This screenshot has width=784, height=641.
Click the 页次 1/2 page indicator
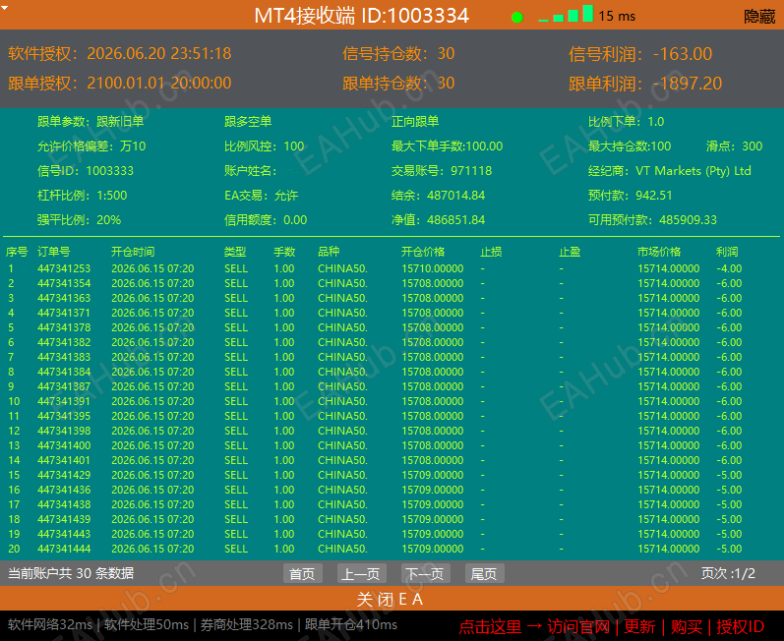[728, 573]
